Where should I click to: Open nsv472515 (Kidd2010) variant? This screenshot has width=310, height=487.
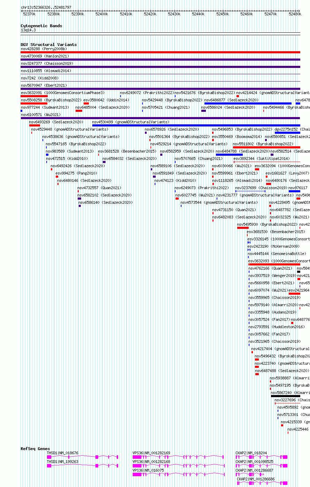(x=67, y=159)
